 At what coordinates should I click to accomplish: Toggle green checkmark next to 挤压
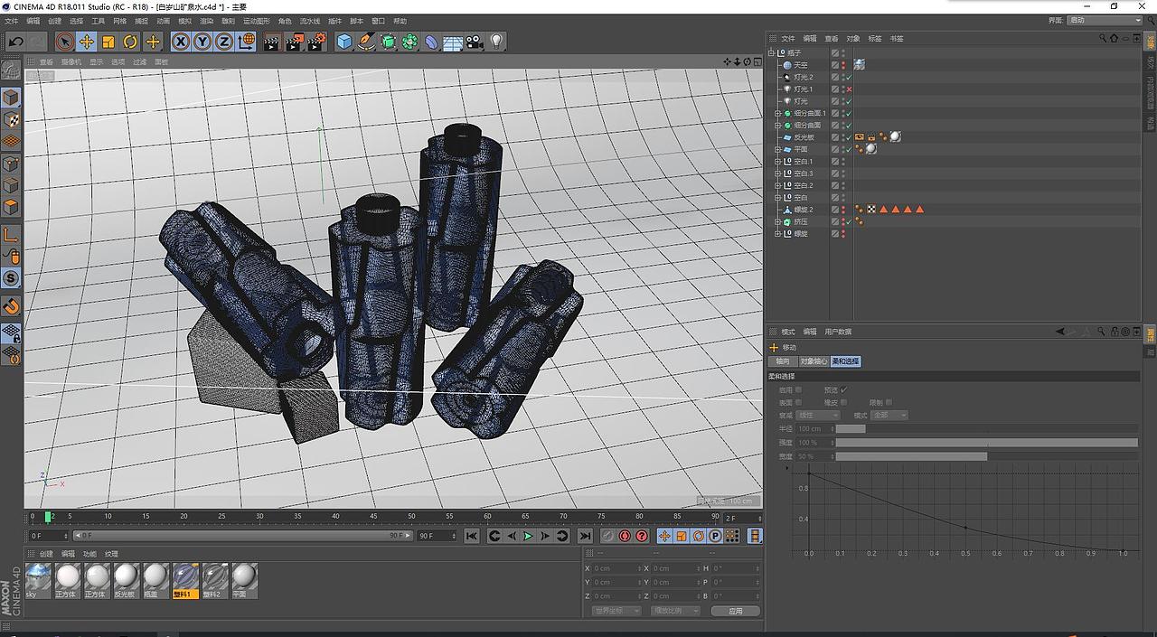(849, 222)
